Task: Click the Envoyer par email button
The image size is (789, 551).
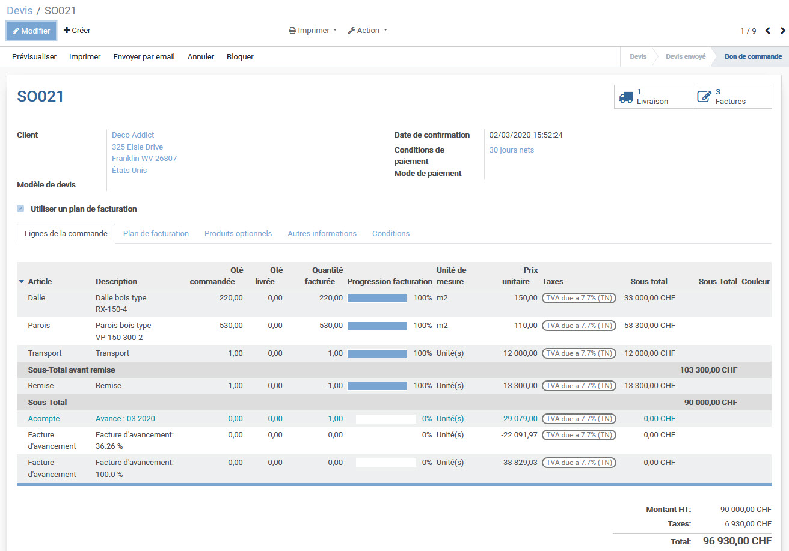Action: [144, 56]
